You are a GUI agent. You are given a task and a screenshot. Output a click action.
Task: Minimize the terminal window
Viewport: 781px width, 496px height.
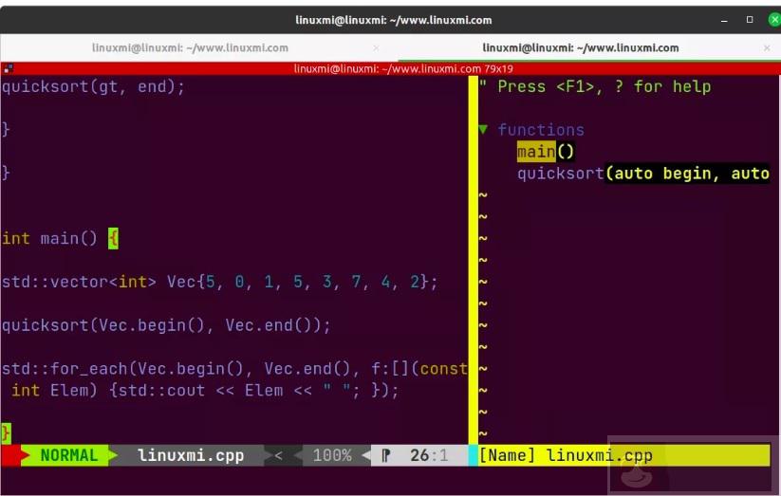724,20
